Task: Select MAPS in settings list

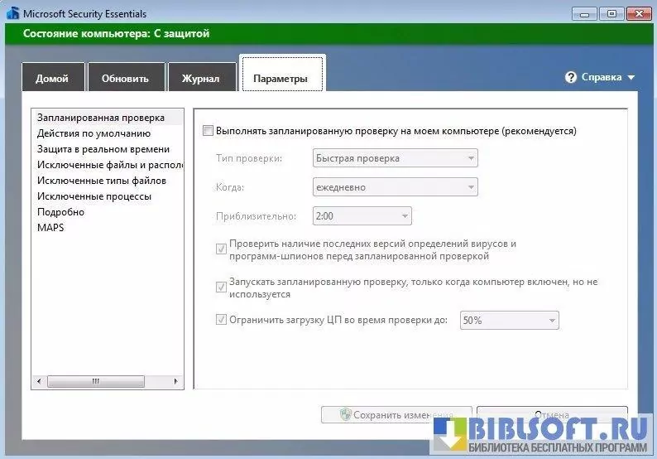Action: tap(50, 228)
